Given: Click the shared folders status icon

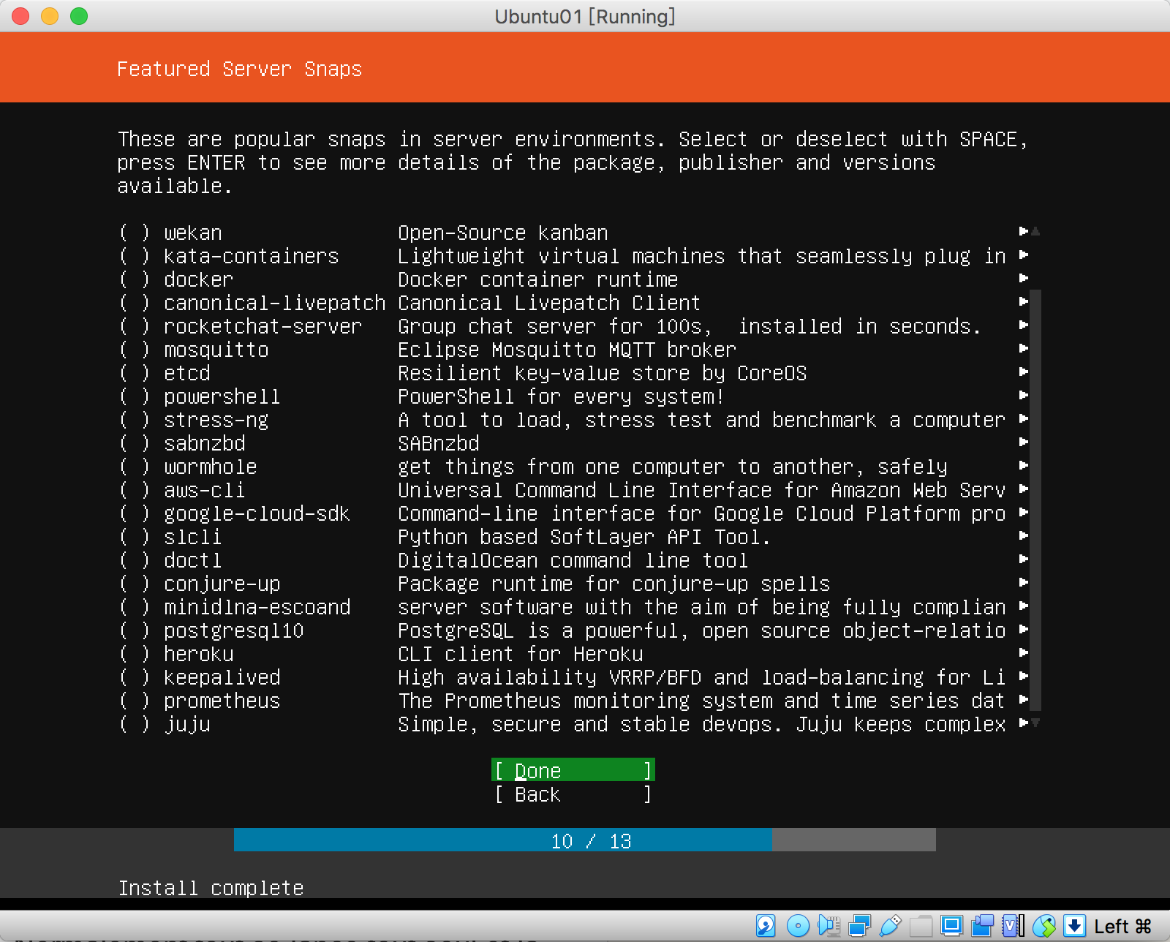Looking at the screenshot, I should point(921,926).
